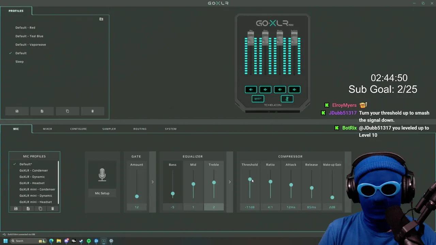The image size is (436, 245).
Task: Open Microsoft Edge from the taskbar
Action: [x=51, y=241]
